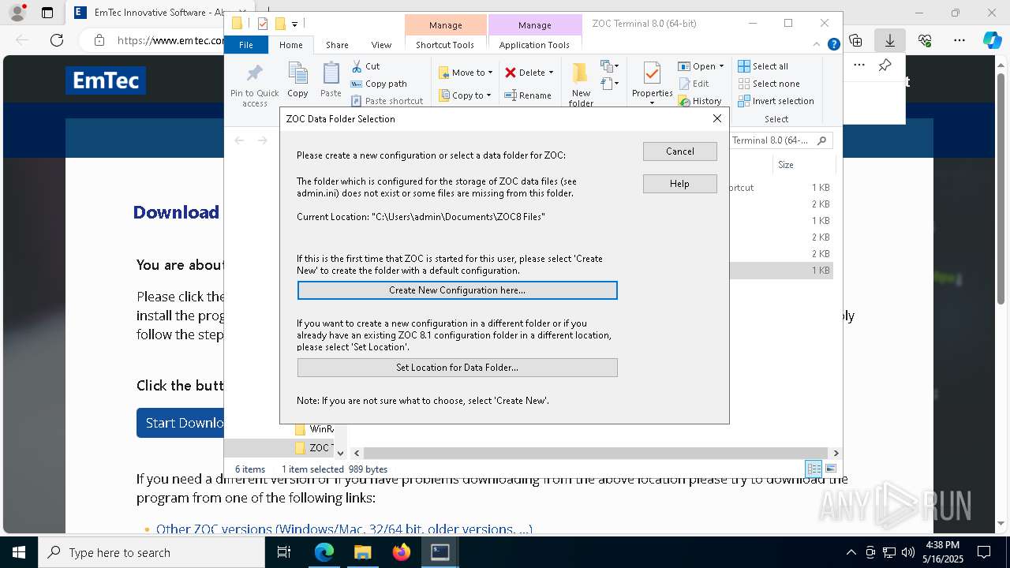Open the notification center icon
Screen dimensions: 1010x568
pos(984,552)
